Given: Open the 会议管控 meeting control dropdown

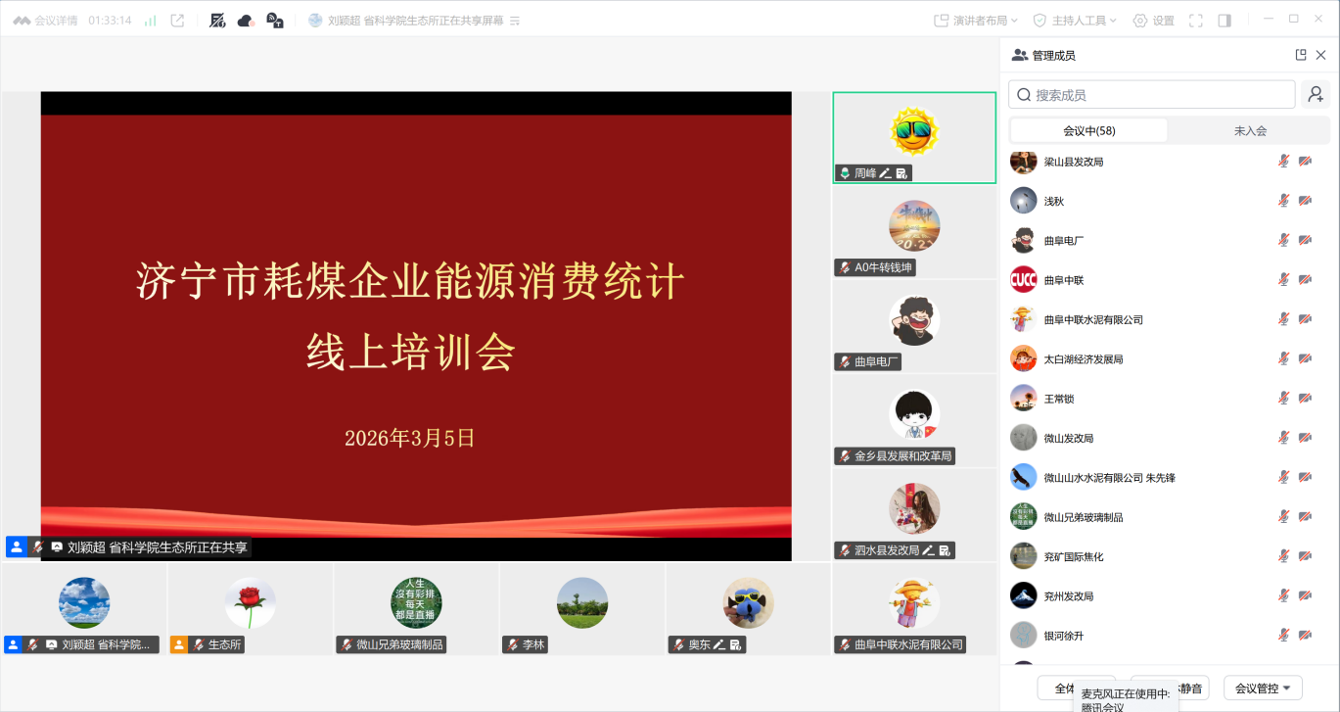Looking at the screenshot, I should 1263,687.
